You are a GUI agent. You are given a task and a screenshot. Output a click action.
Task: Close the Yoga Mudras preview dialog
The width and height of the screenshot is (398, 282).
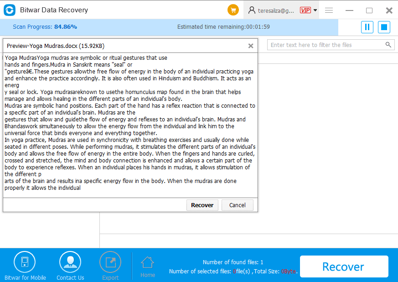pos(251,46)
